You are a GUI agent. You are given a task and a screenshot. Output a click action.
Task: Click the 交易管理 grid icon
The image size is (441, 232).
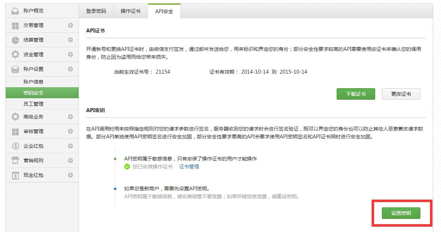click(15, 26)
